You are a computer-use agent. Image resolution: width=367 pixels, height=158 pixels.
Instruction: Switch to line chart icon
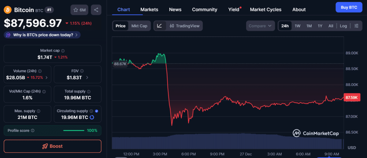[x=160, y=26]
